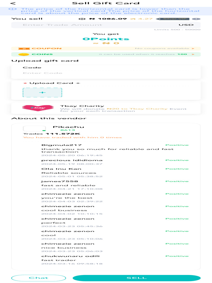212x283 pixels.
Task: Go back using the back arrow
Action: pyautogui.click(x=13, y=3)
